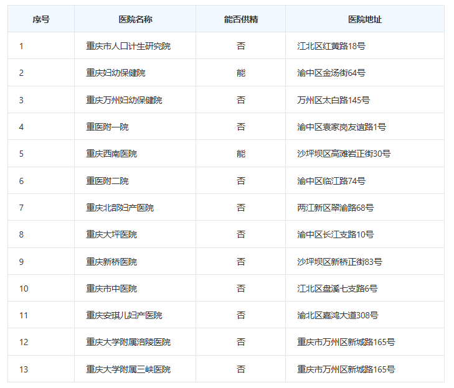Viewport: 454px width, 388px height.
Task: Click 能 value for 重庆妇幼保健院
Action: point(241,73)
